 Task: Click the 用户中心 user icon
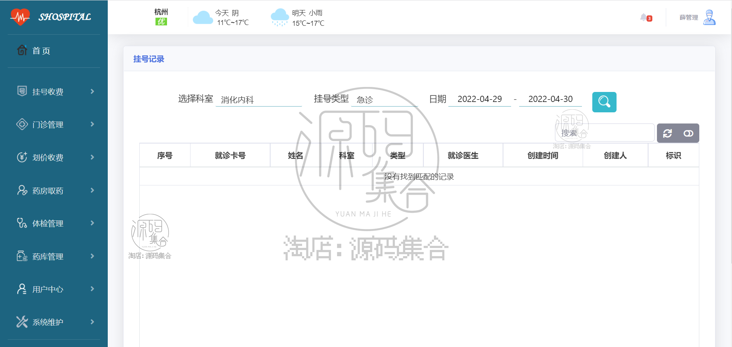pos(22,289)
